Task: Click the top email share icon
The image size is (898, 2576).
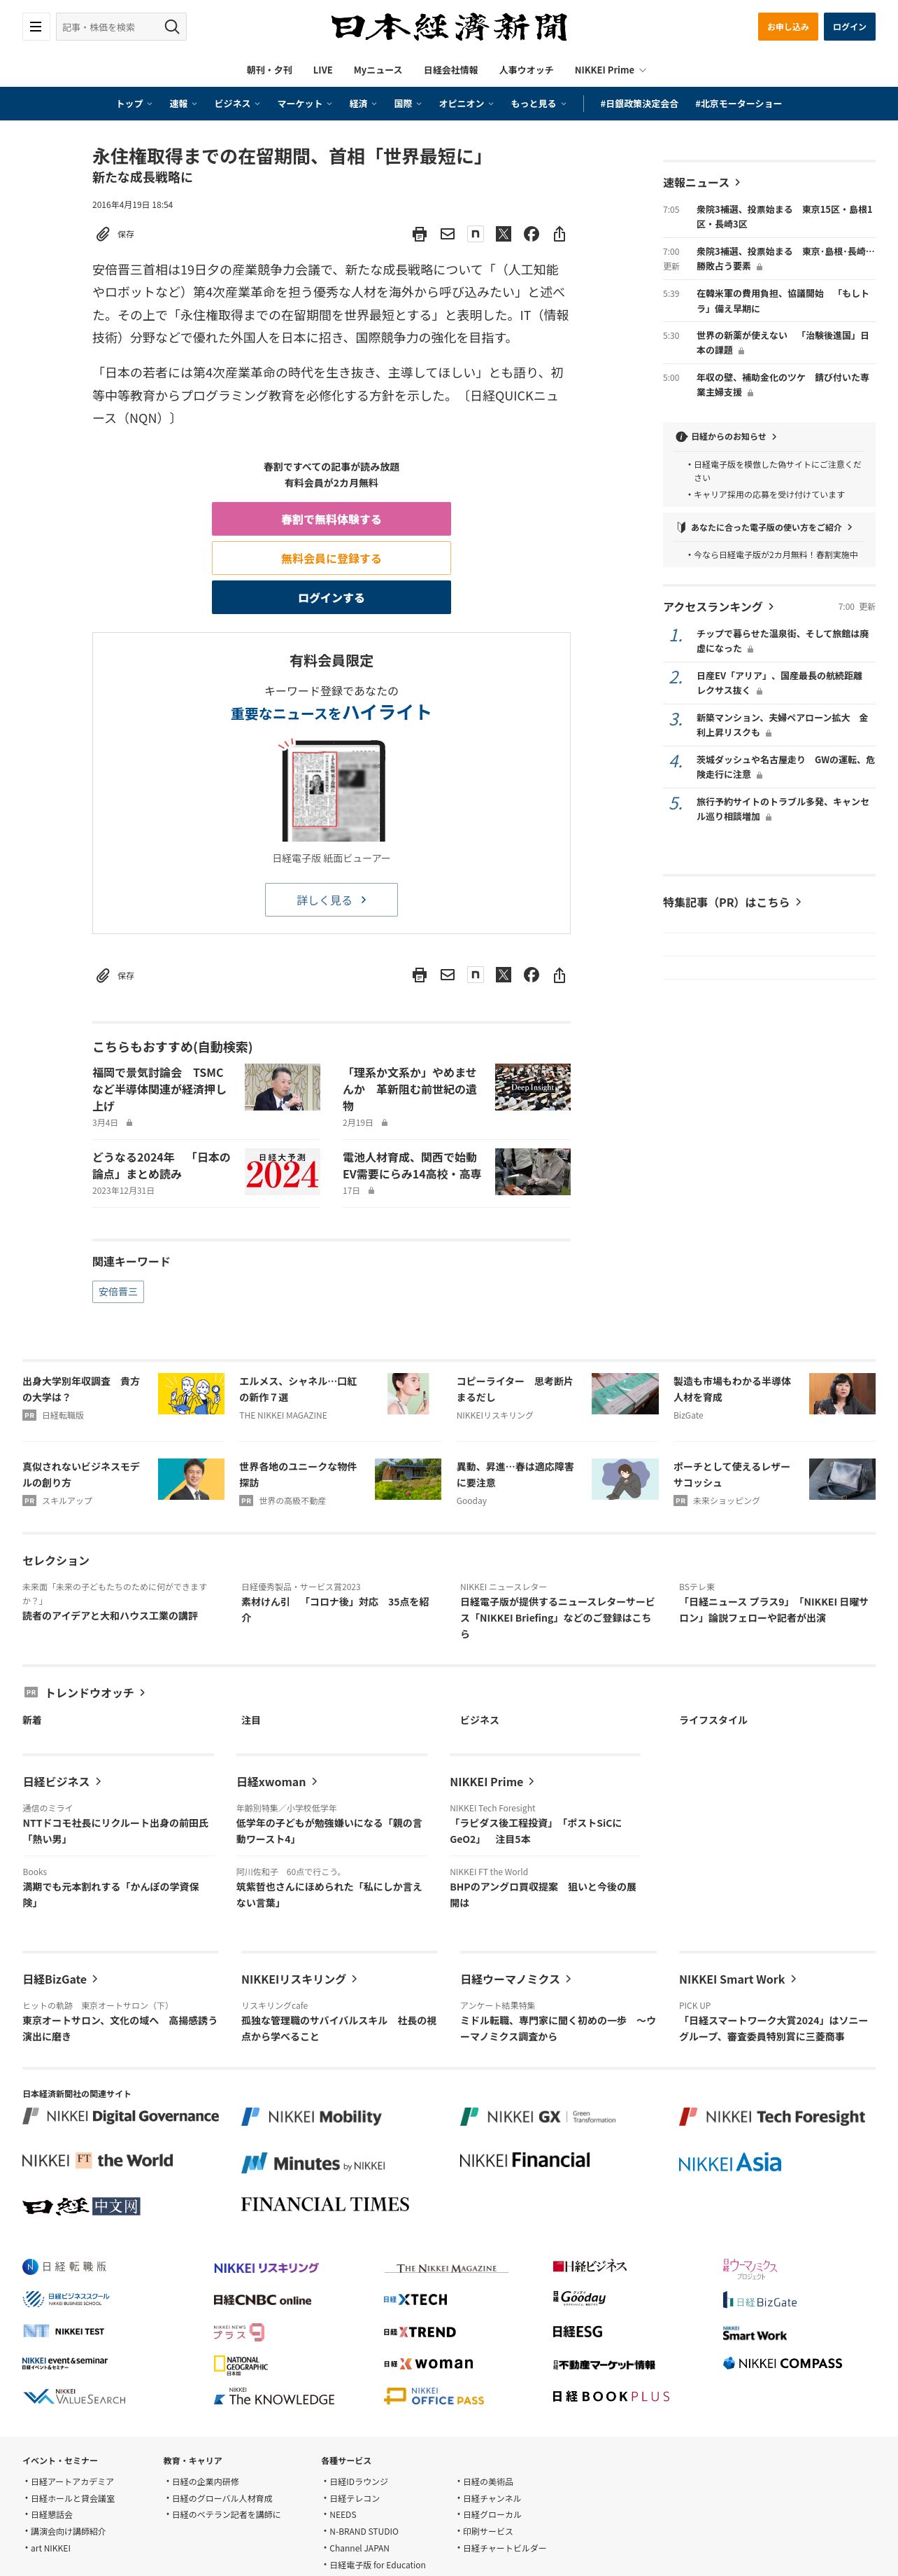Action: pyautogui.click(x=448, y=234)
